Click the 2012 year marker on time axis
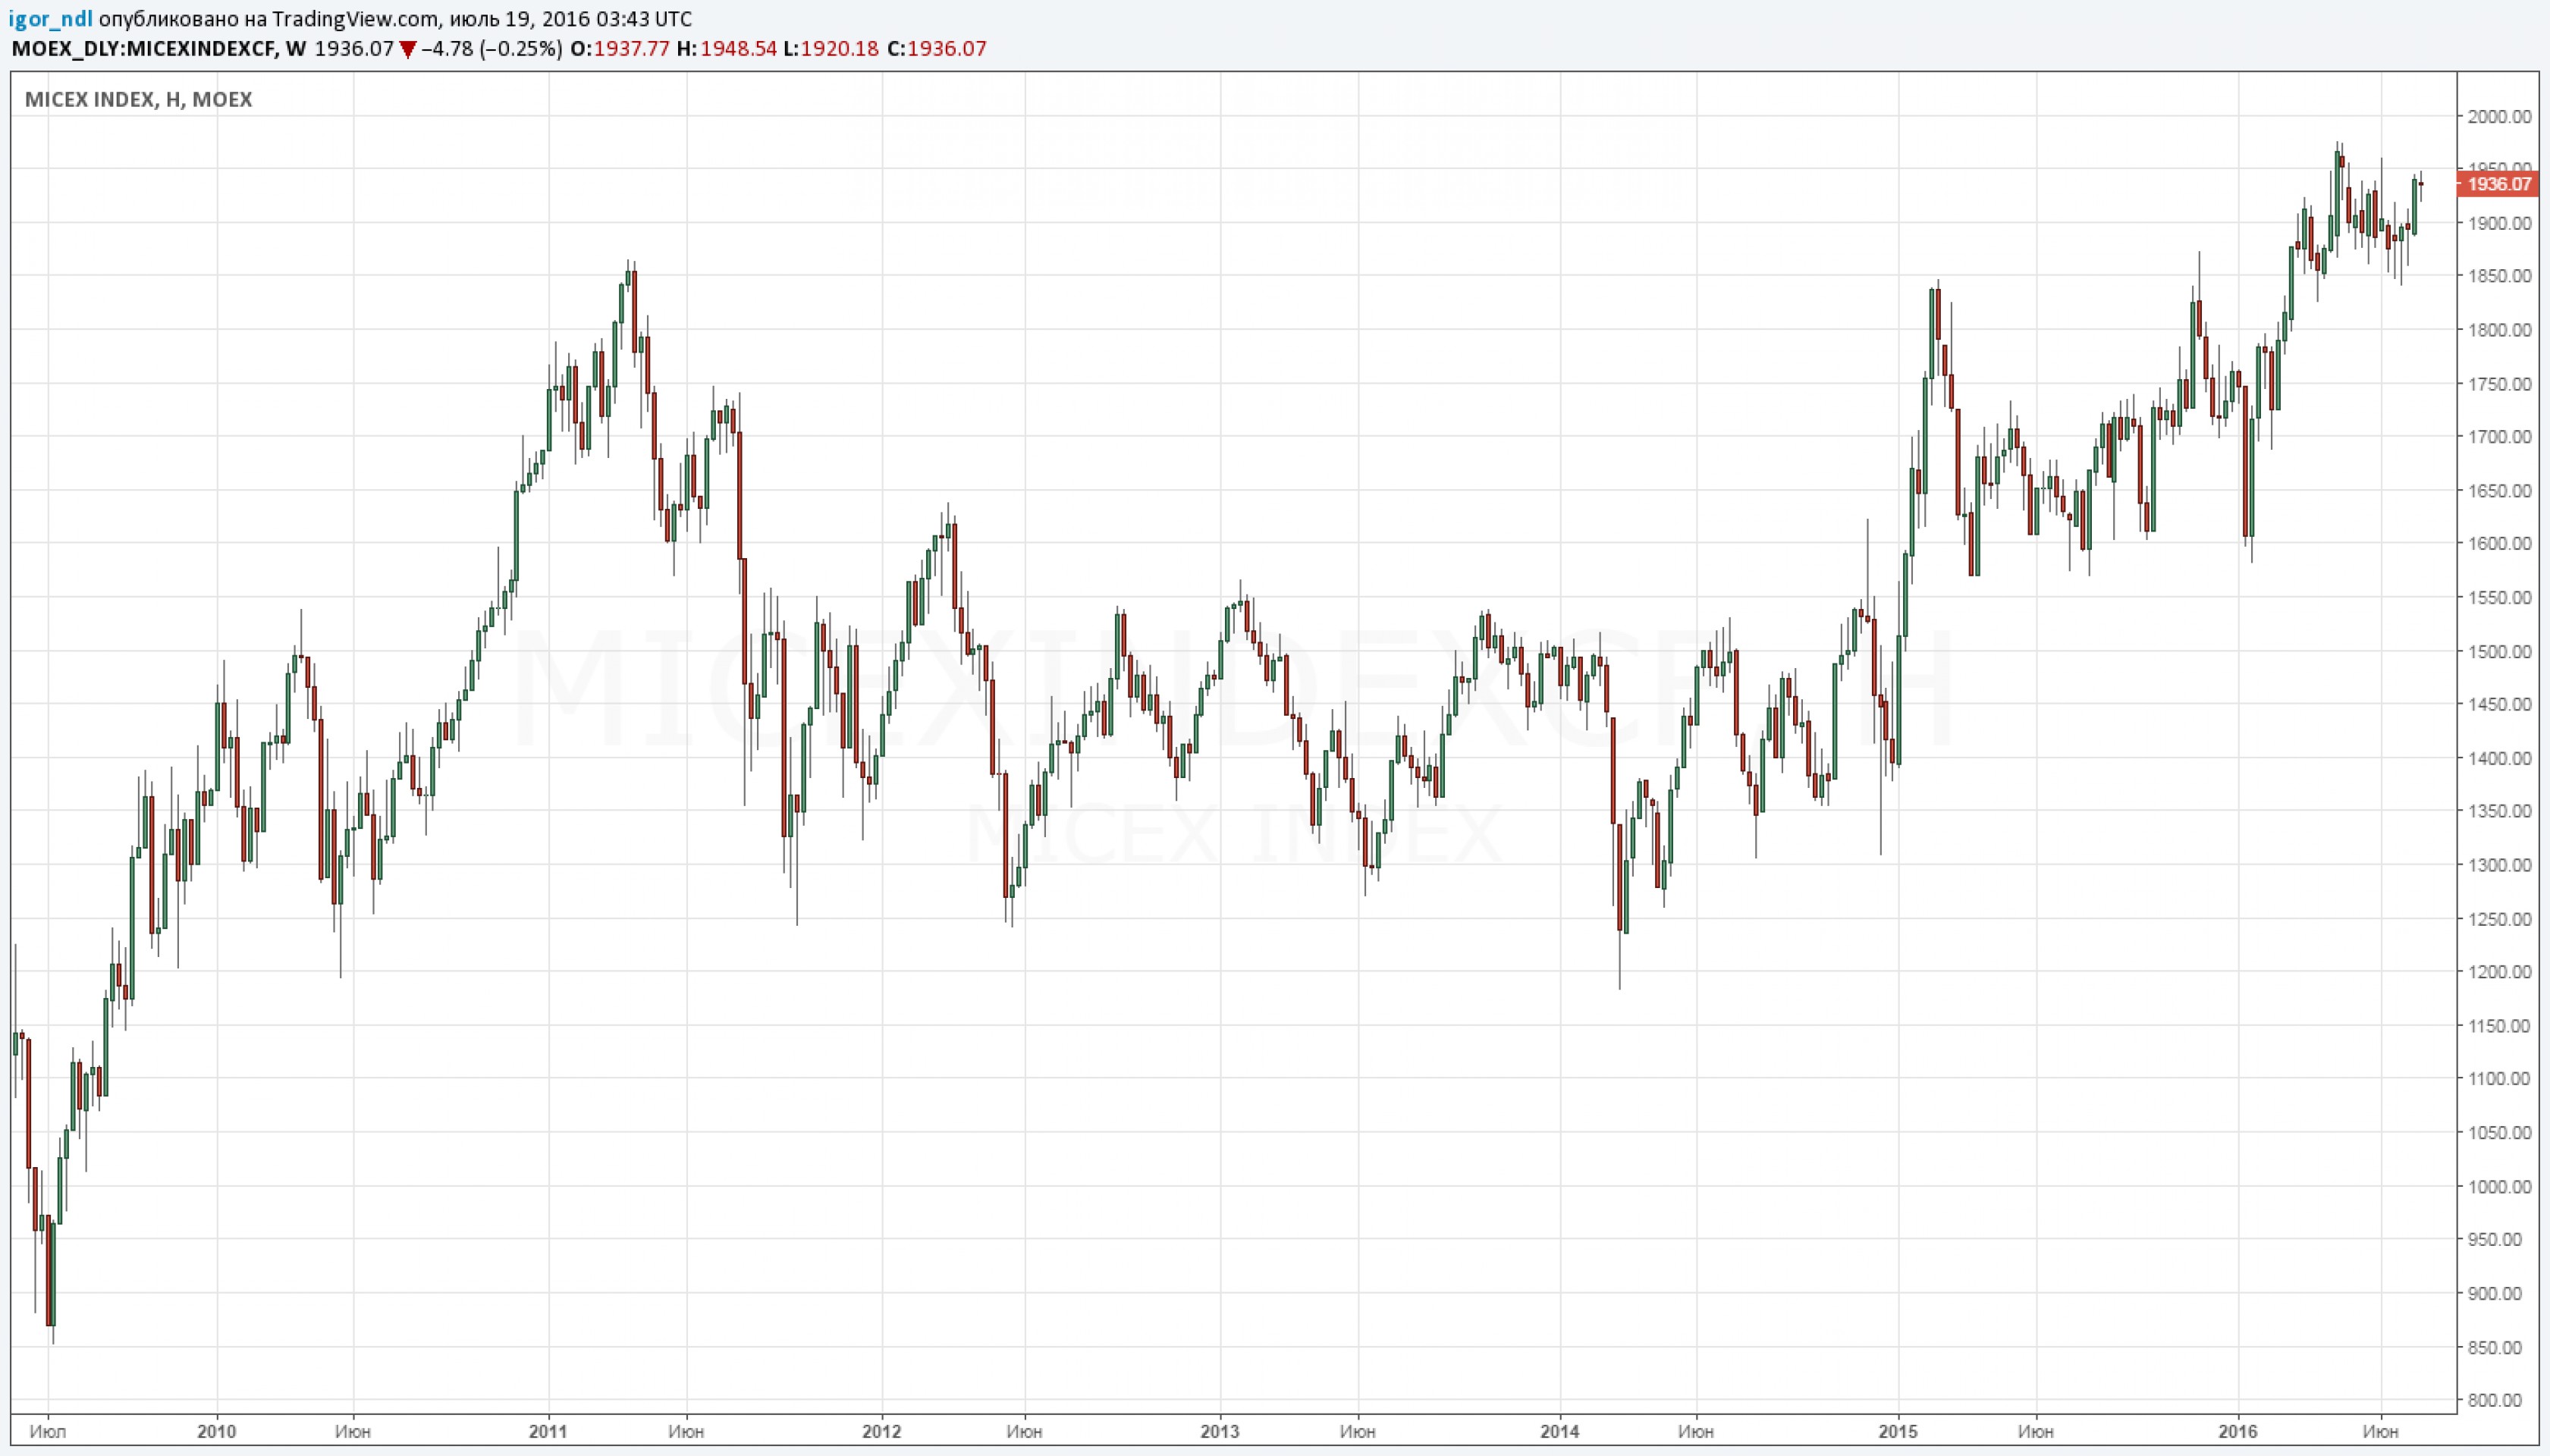The height and width of the screenshot is (1456, 2550). point(881,1431)
